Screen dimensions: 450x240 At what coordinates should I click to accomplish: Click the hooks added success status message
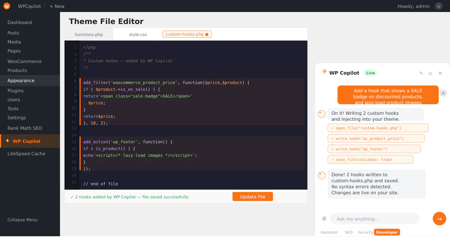(129, 197)
